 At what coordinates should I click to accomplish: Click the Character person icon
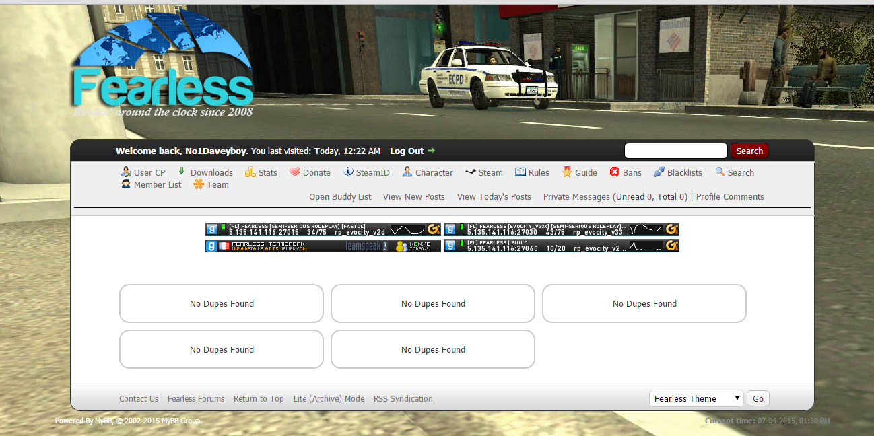click(407, 172)
